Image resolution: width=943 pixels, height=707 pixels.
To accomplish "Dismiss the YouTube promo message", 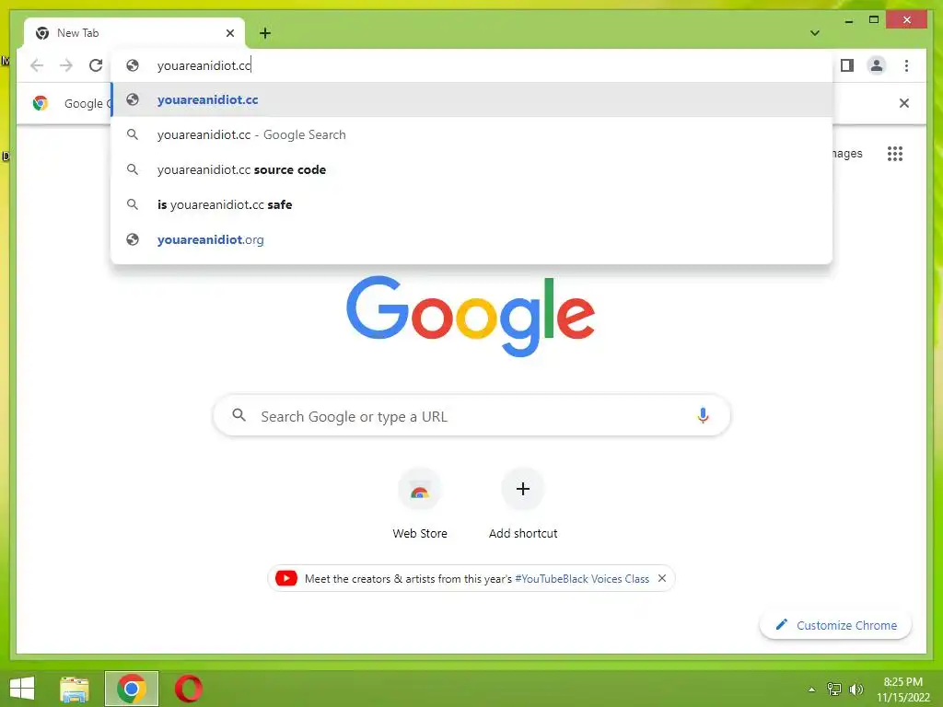I will 662,578.
